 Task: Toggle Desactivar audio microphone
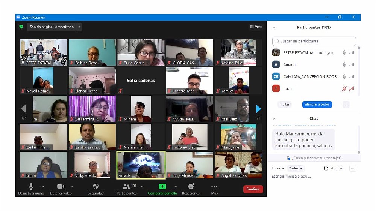pos(31,187)
